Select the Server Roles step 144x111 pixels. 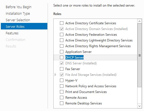[24, 26]
